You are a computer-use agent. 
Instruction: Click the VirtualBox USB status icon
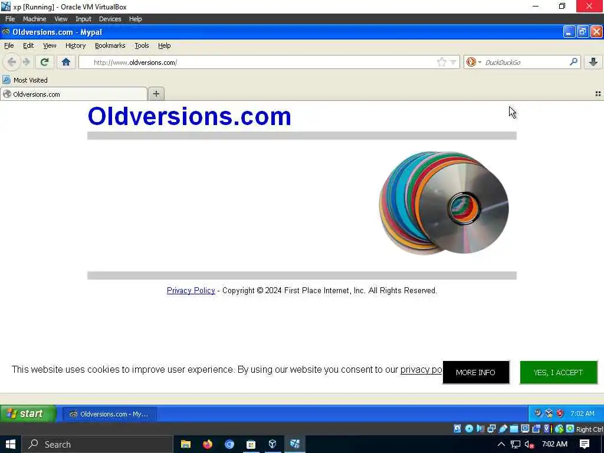[x=503, y=429]
